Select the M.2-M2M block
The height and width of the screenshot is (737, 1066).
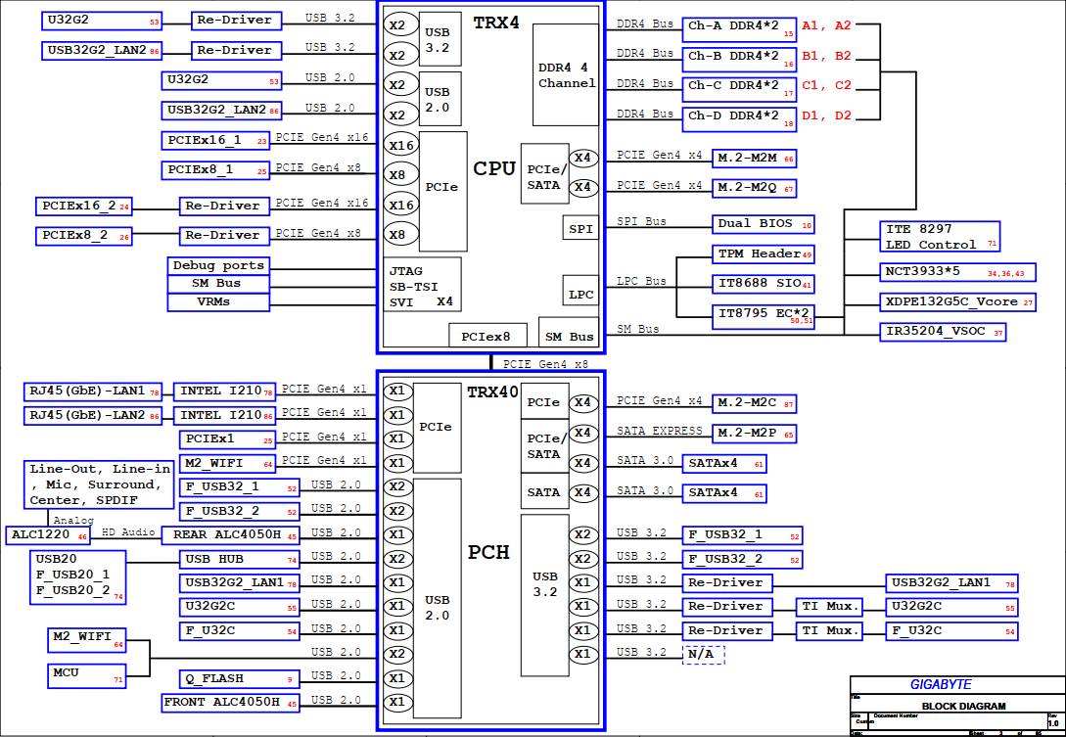point(754,159)
